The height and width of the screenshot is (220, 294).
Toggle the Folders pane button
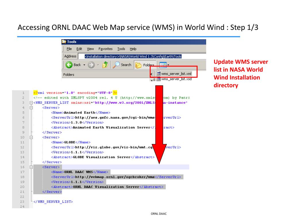tap(145, 65)
